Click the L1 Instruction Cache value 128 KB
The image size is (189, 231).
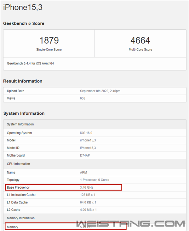tap(88, 195)
